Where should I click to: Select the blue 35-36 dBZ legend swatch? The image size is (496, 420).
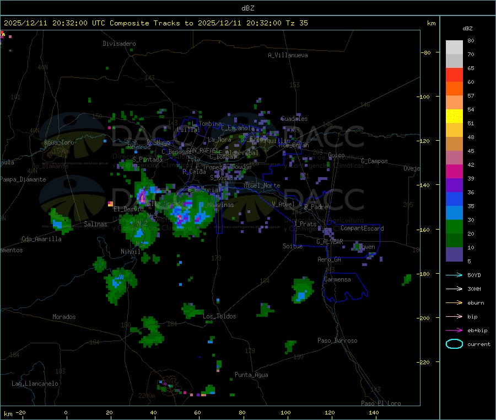(x=454, y=199)
